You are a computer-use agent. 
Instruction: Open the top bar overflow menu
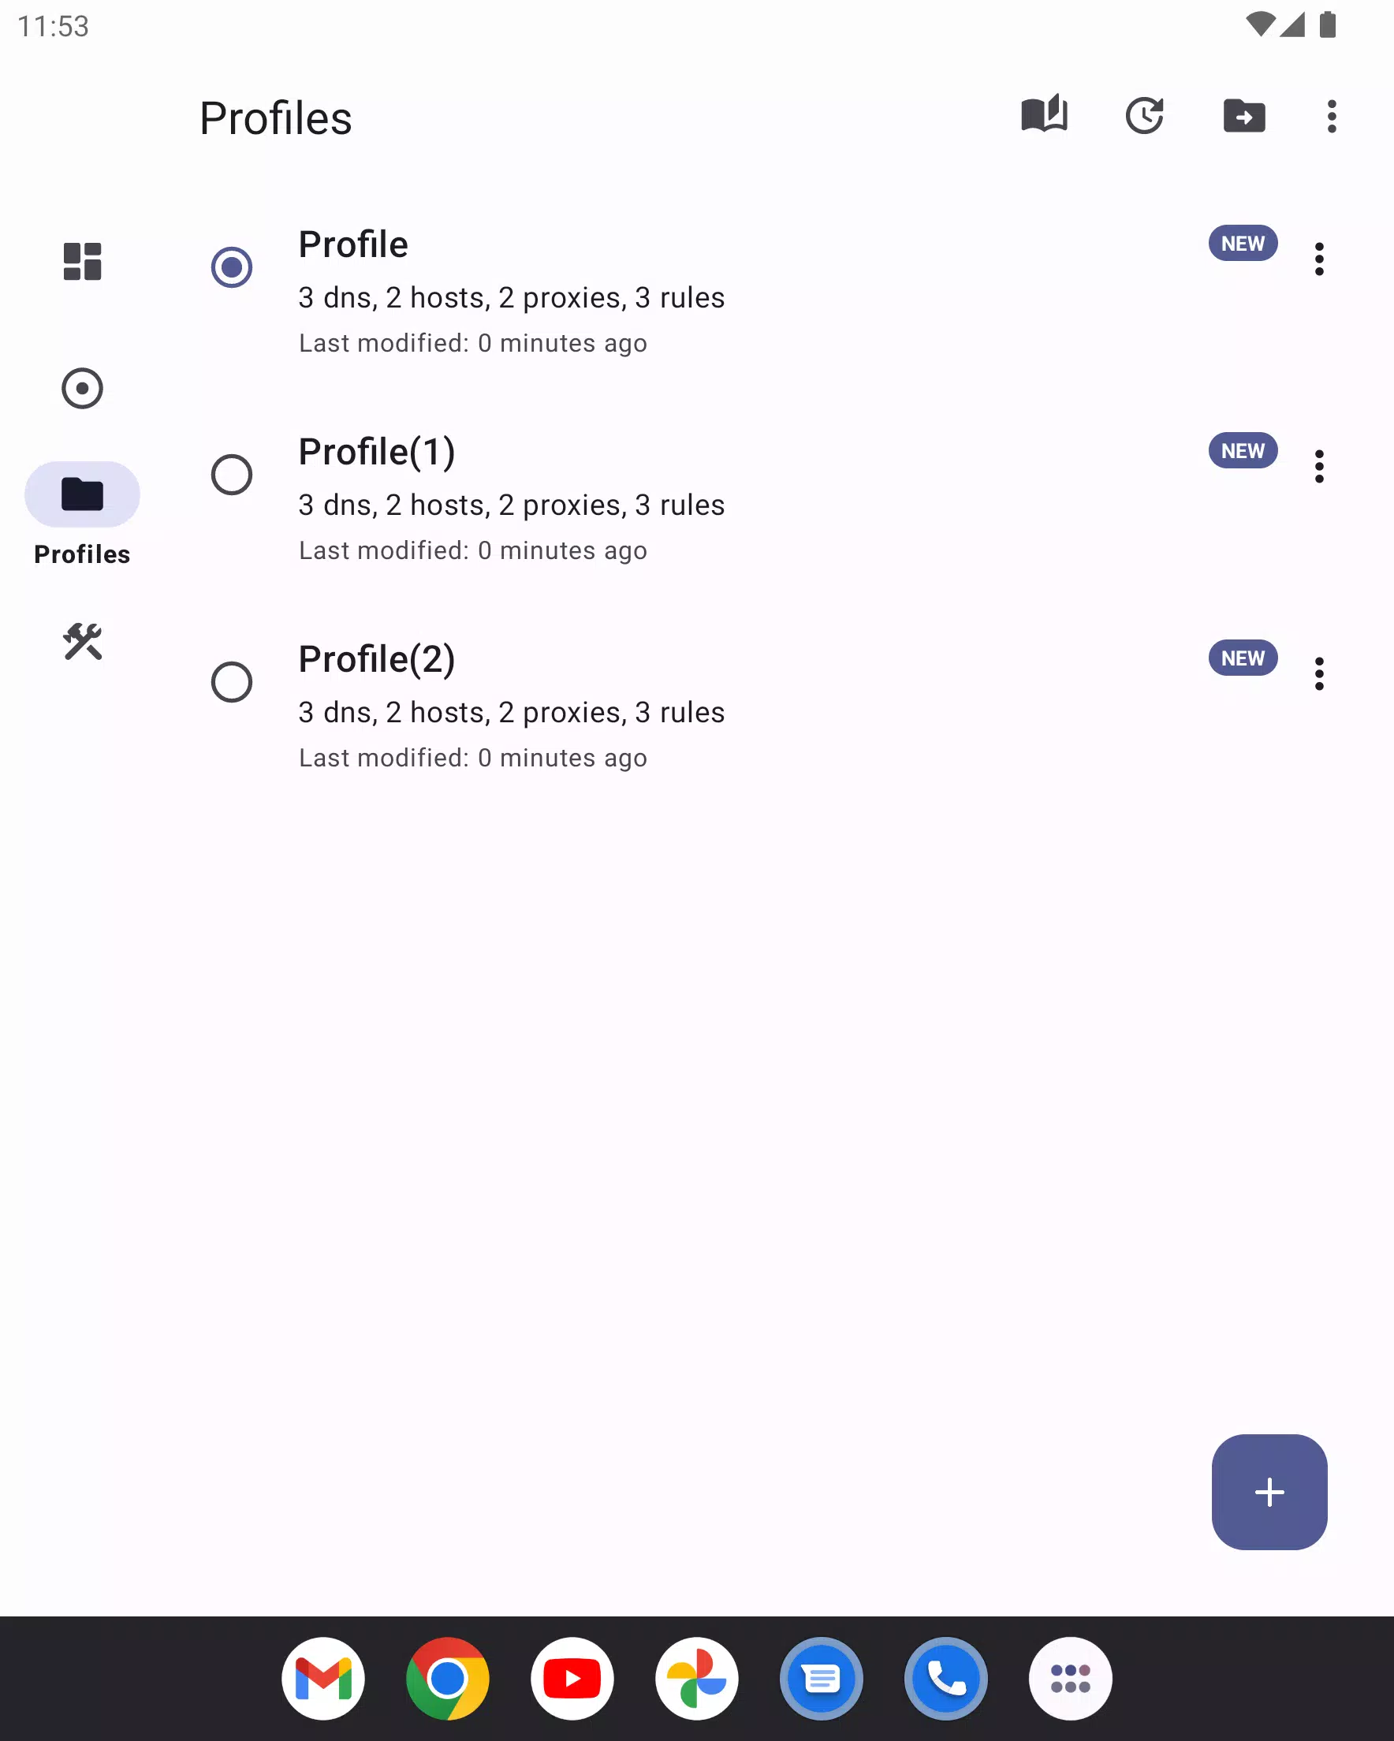1332,116
